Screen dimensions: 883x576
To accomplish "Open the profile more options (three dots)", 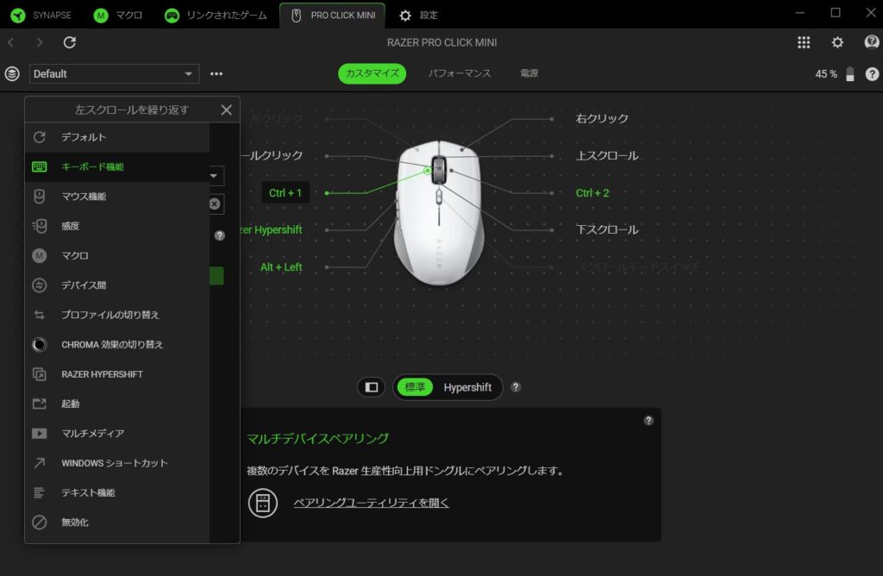I will point(216,74).
